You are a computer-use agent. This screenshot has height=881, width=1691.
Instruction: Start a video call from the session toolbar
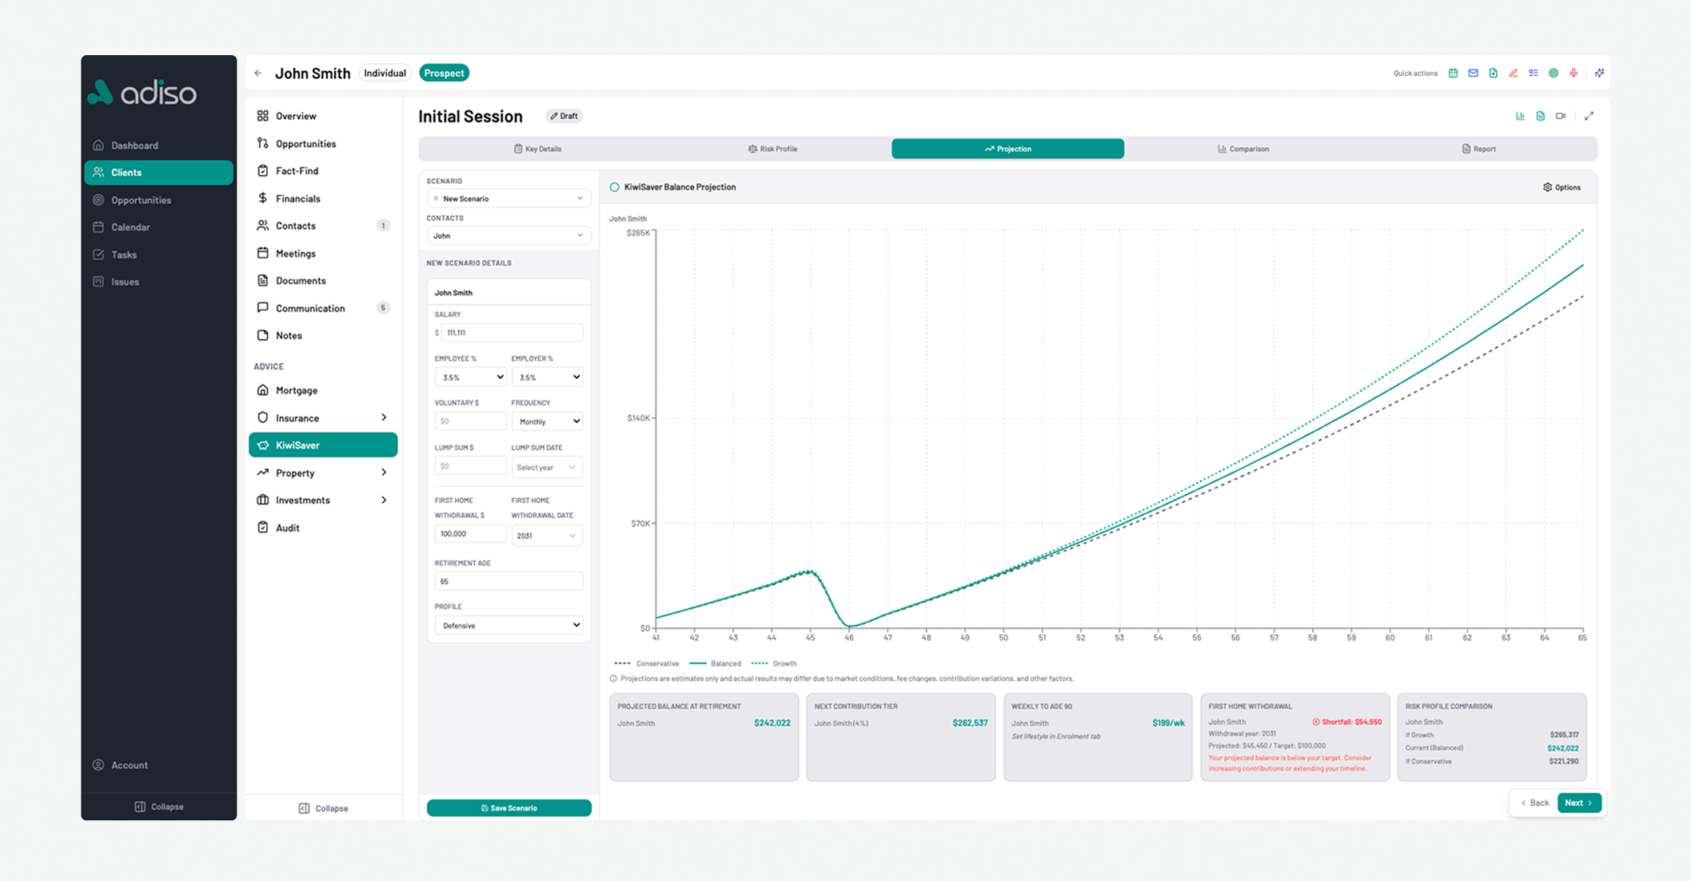pyautogui.click(x=1560, y=116)
